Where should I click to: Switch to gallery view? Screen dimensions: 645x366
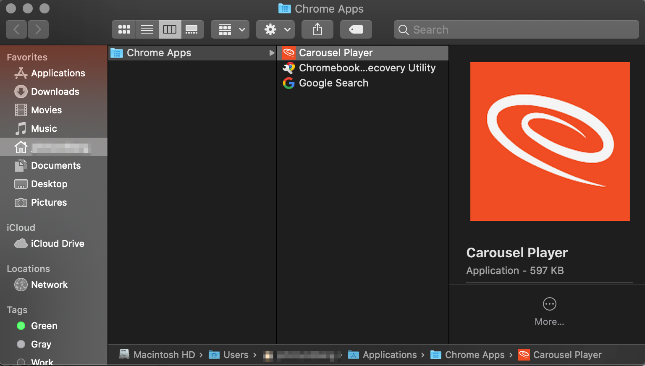click(x=192, y=29)
